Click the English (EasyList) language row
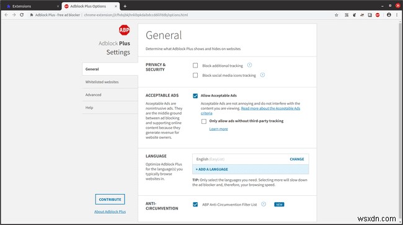The width and height of the screenshot is (403, 225). pos(250,159)
